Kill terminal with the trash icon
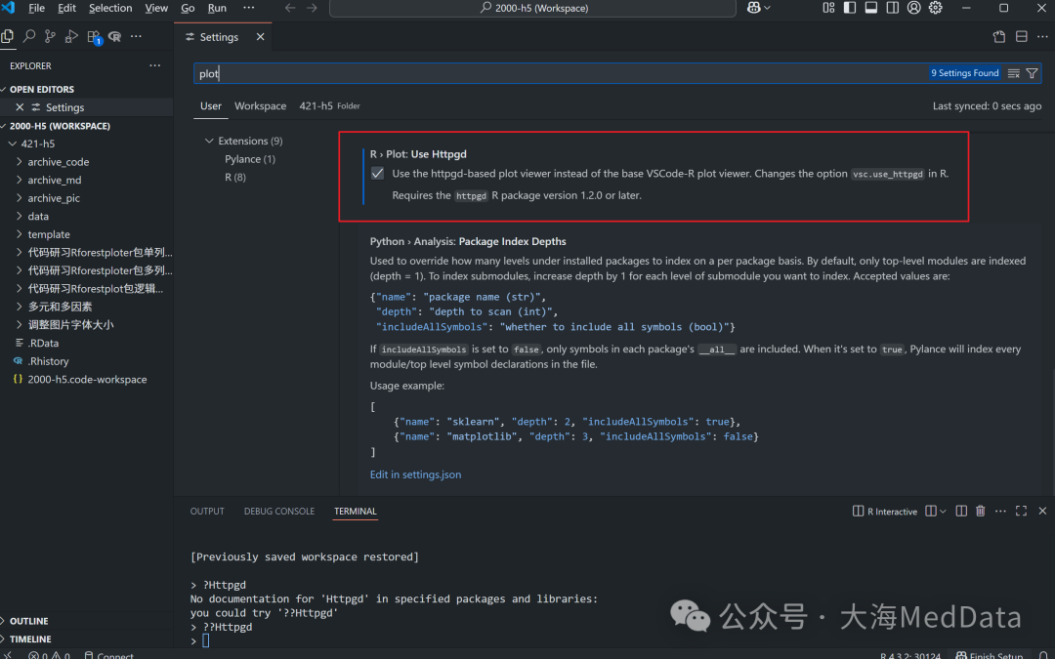 (981, 511)
